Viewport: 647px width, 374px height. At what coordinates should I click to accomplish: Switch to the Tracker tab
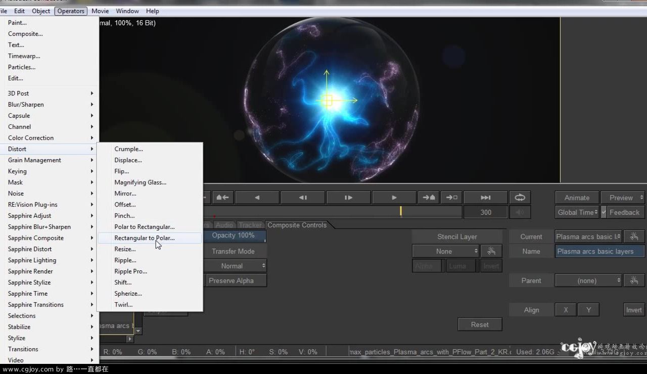point(250,225)
